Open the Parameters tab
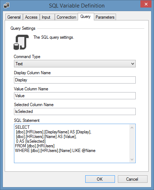The image size is (154, 190). 105,17
